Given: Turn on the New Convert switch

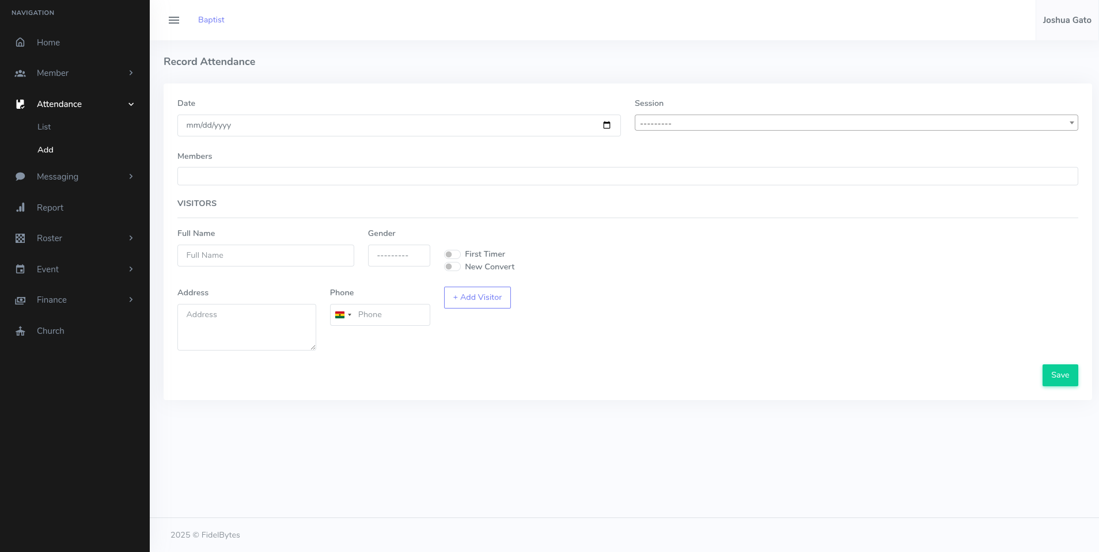Looking at the screenshot, I should pyautogui.click(x=452, y=267).
